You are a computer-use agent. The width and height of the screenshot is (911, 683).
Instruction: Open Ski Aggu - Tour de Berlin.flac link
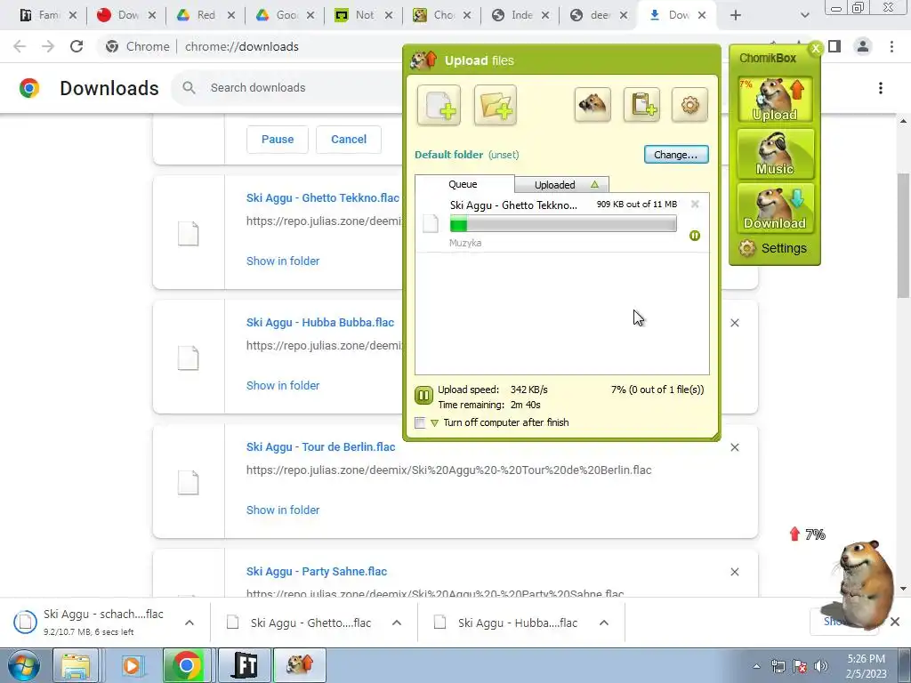pyautogui.click(x=320, y=447)
